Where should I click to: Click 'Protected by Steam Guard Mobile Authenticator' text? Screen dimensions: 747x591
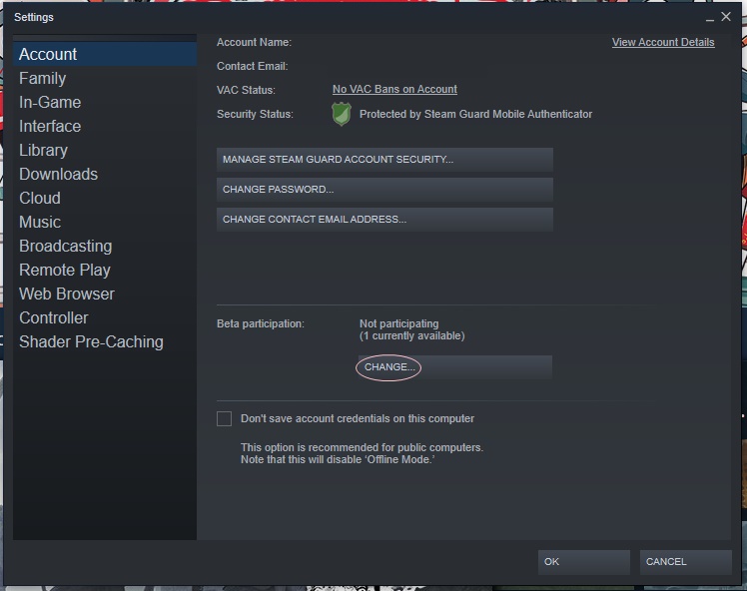pyautogui.click(x=475, y=114)
